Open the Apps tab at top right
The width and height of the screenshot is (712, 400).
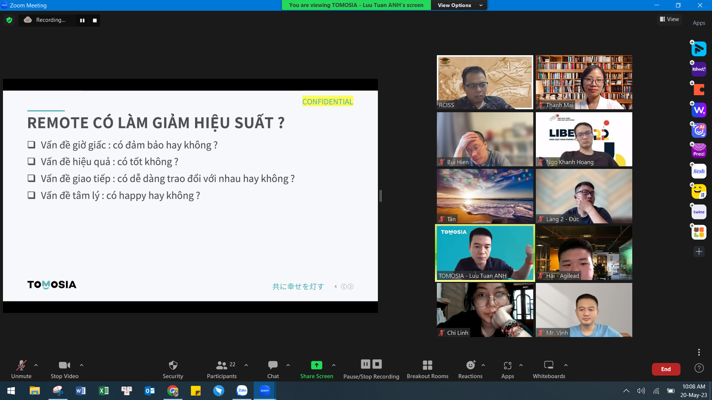[699, 23]
